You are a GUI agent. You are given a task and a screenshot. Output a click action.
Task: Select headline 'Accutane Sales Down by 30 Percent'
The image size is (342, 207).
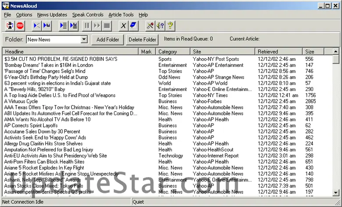42,131
